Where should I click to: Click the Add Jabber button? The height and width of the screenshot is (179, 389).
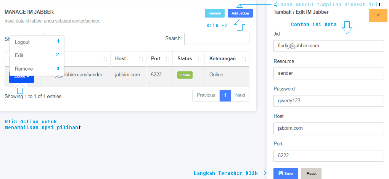pos(240,13)
